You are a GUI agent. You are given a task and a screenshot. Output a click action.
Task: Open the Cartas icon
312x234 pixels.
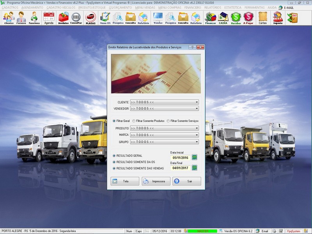[262, 18]
